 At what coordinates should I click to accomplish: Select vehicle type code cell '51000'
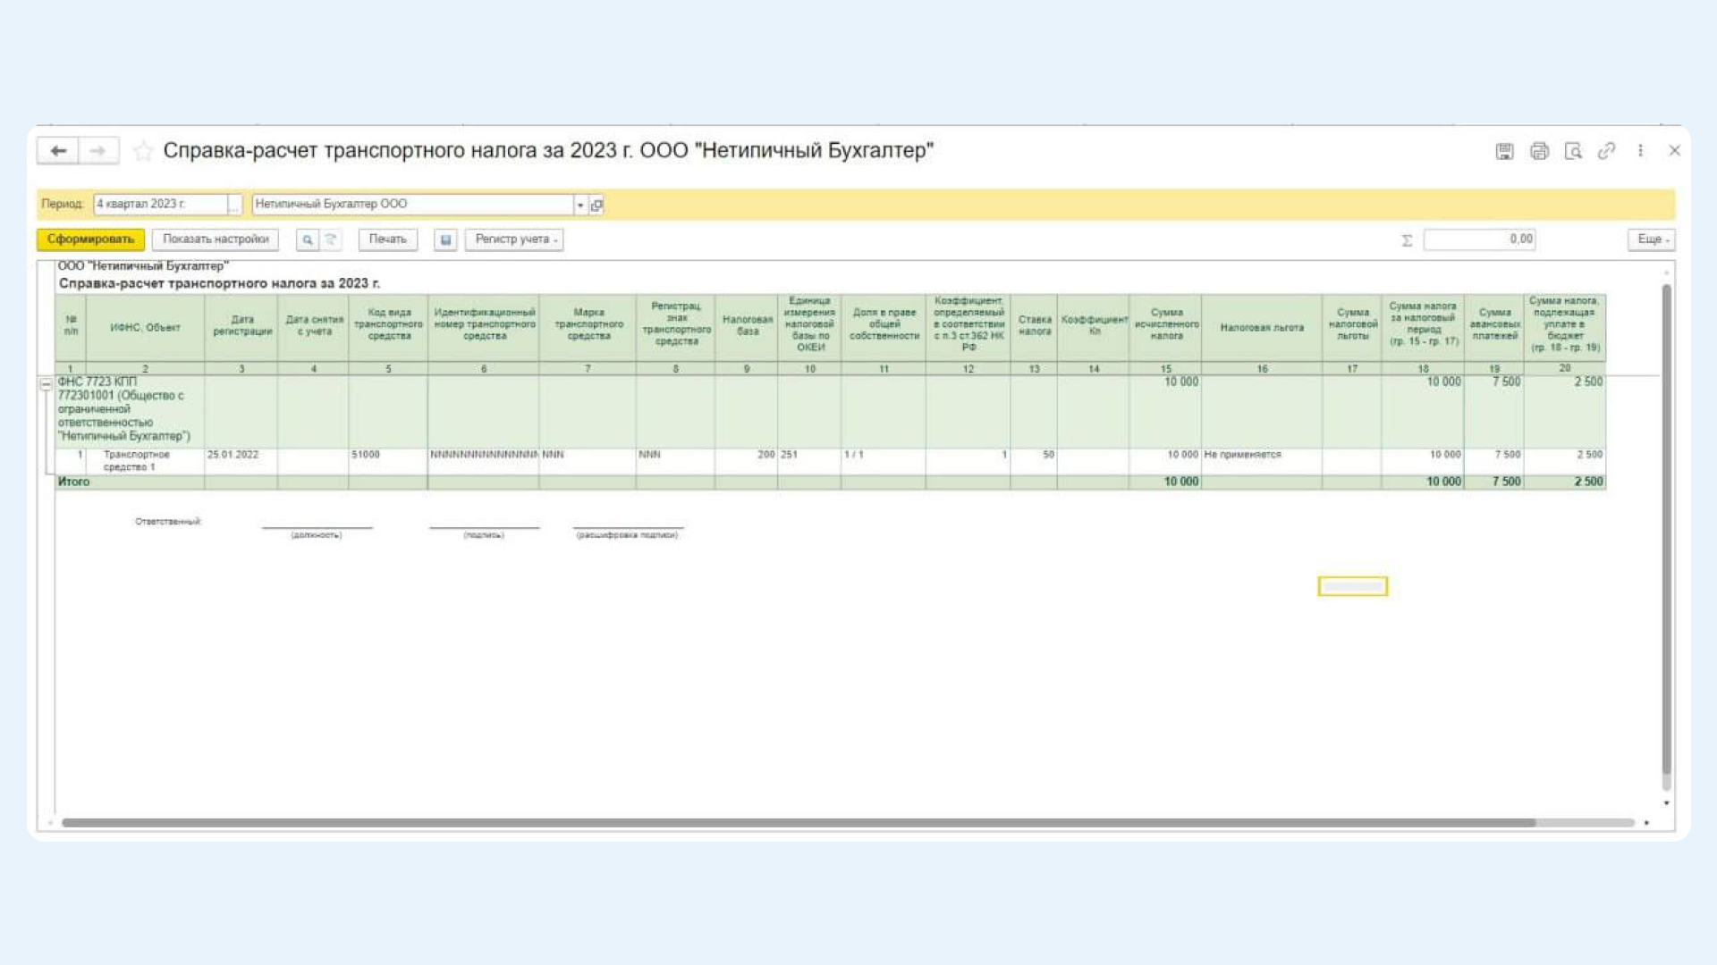click(x=388, y=460)
